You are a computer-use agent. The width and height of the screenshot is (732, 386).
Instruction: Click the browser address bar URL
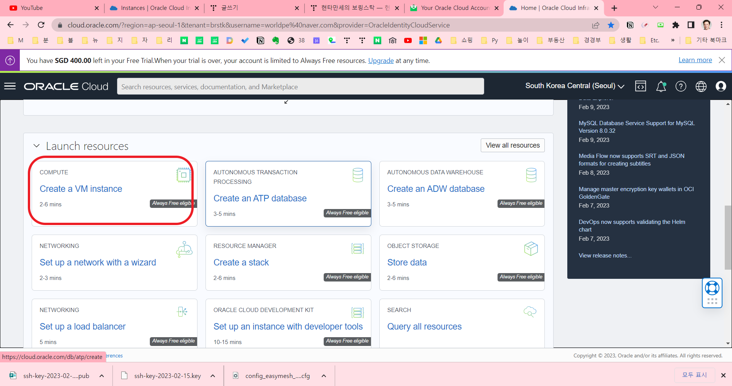tap(258, 25)
